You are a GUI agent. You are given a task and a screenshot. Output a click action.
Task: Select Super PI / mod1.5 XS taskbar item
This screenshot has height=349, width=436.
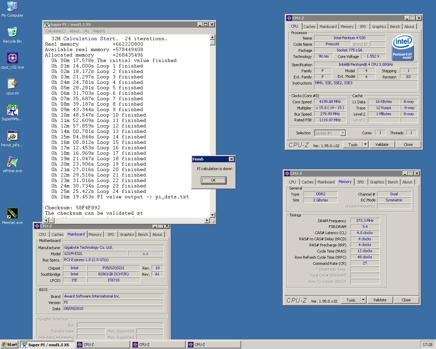pyautogui.click(x=47, y=345)
